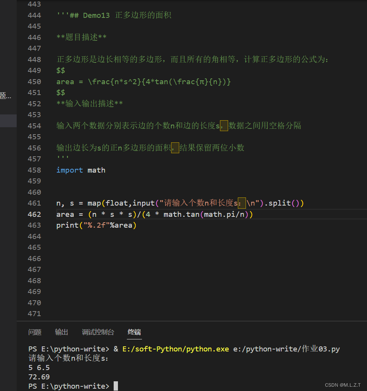The image size is (367, 391).
Task: Click the map(float,input(...)) line
Action: 180,203
